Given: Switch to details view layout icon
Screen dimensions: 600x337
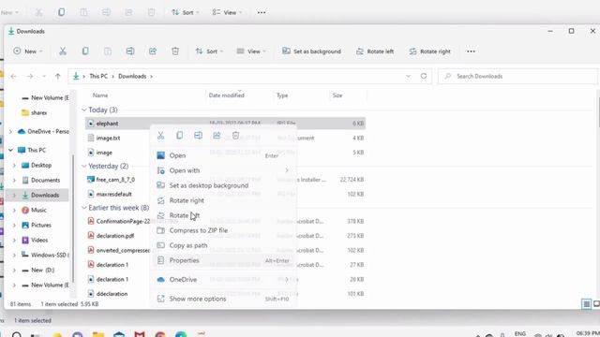Looking at the screenshot, I should [586, 304].
